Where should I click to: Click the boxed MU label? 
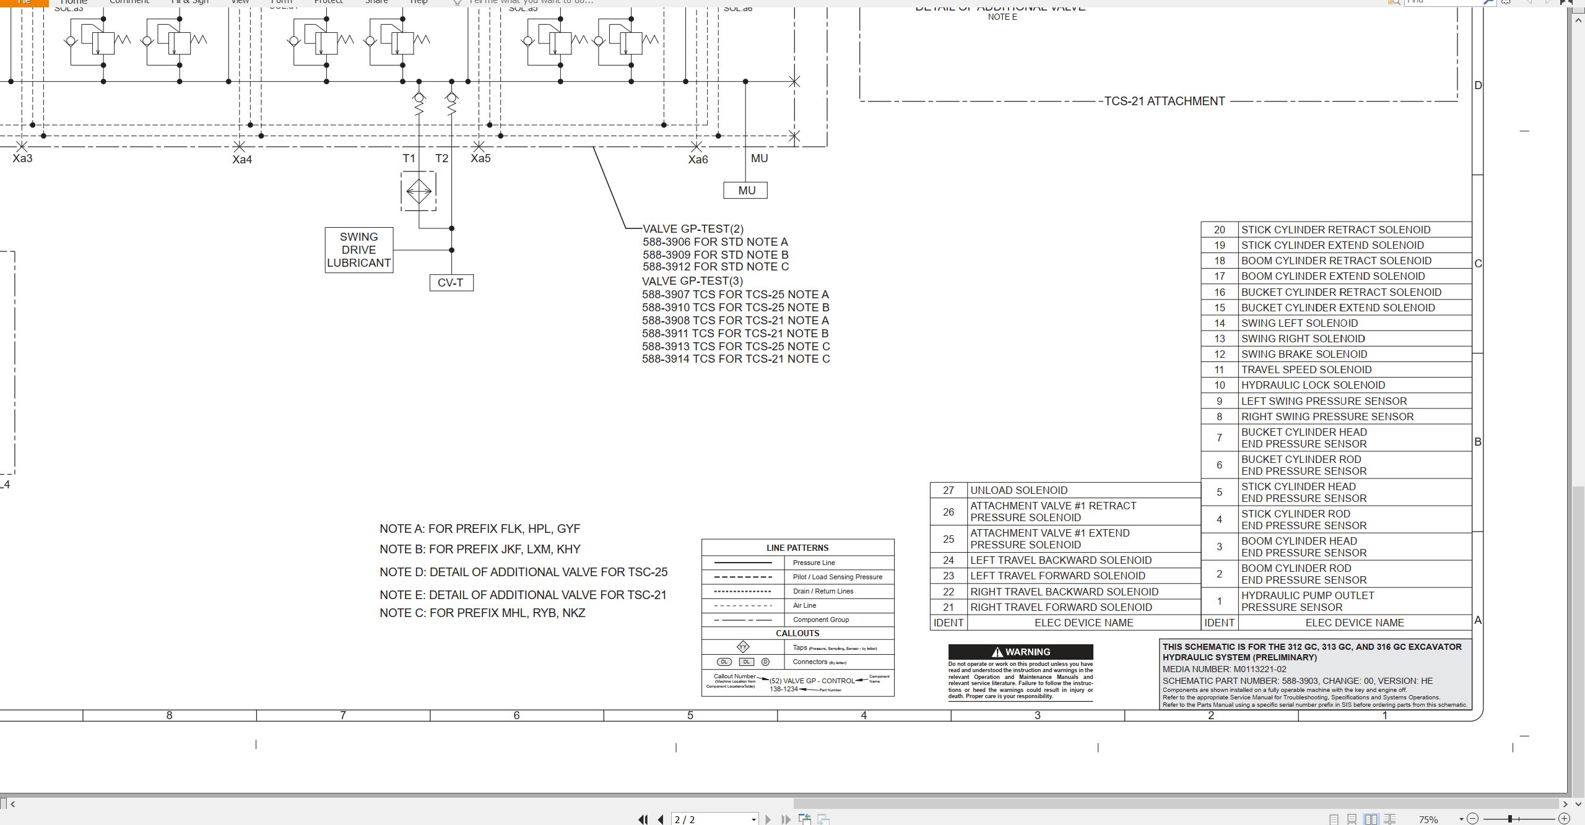tap(745, 191)
